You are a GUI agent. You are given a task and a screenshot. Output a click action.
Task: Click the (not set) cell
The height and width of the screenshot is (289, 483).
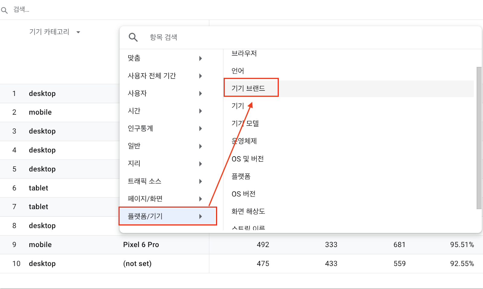(x=137, y=264)
